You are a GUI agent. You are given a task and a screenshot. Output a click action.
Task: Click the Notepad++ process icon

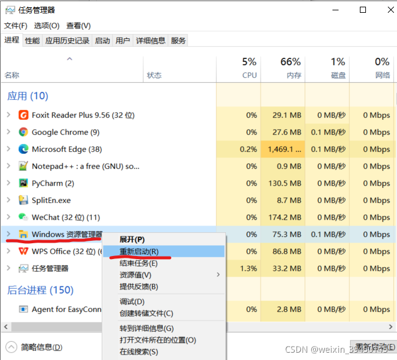pos(23,166)
